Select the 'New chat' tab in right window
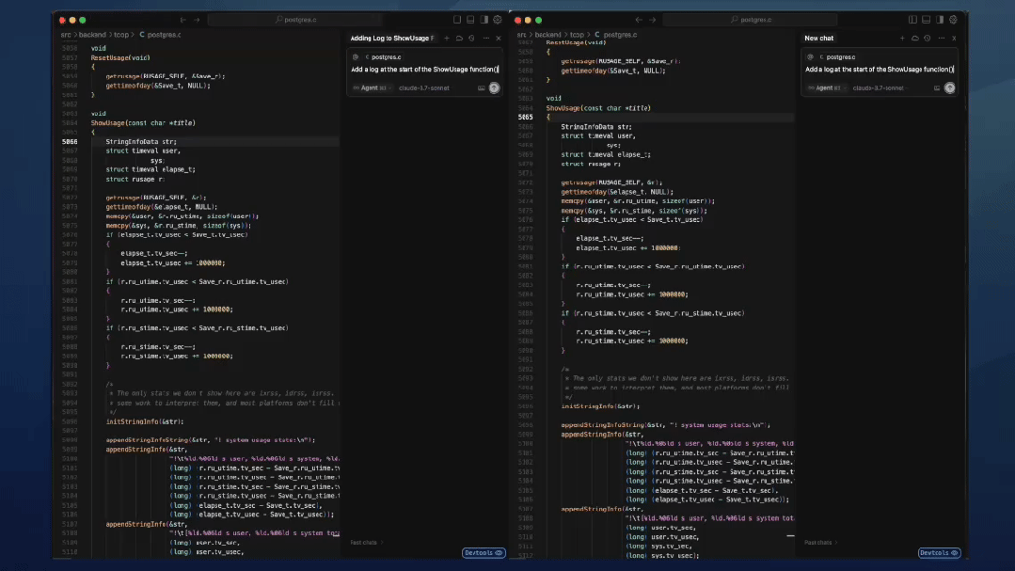This screenshot has height=571, width=1015. click(x=818, y=39)
